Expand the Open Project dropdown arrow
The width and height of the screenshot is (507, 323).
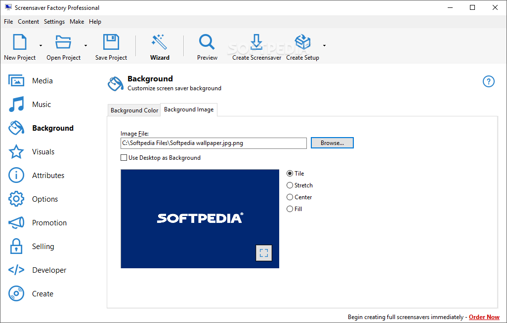coord(85,45)
